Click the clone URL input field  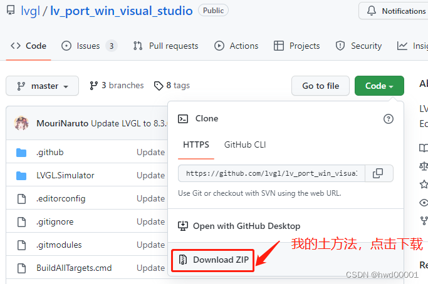[x=271, y=173]
